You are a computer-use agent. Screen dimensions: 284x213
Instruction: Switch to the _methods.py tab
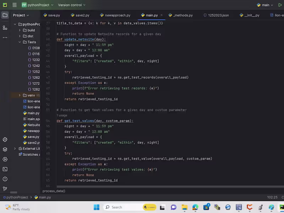pyautogui.click(x=181, y=15)
